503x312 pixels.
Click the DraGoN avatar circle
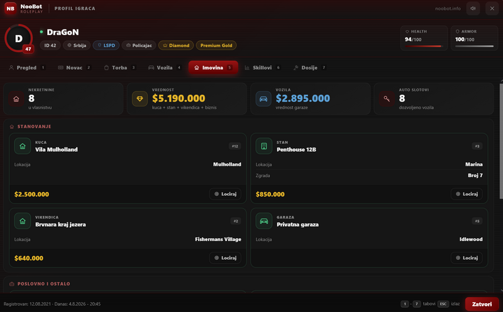pyautogui.click(x=19, y=38)
